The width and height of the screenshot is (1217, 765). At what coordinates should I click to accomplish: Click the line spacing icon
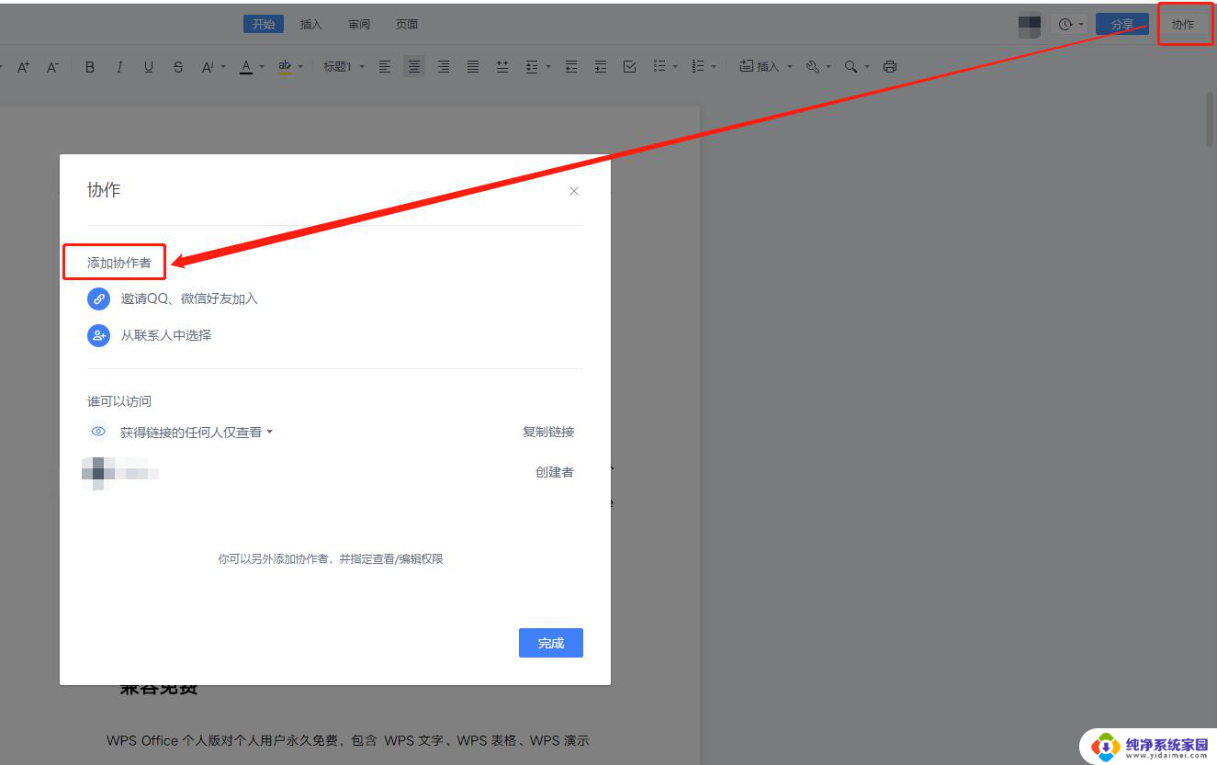(x=531, y=67)
